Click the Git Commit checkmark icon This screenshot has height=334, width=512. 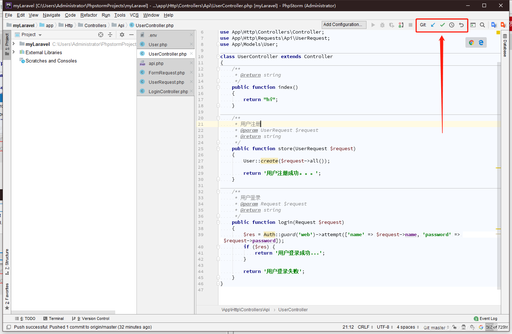coord(442,25)
